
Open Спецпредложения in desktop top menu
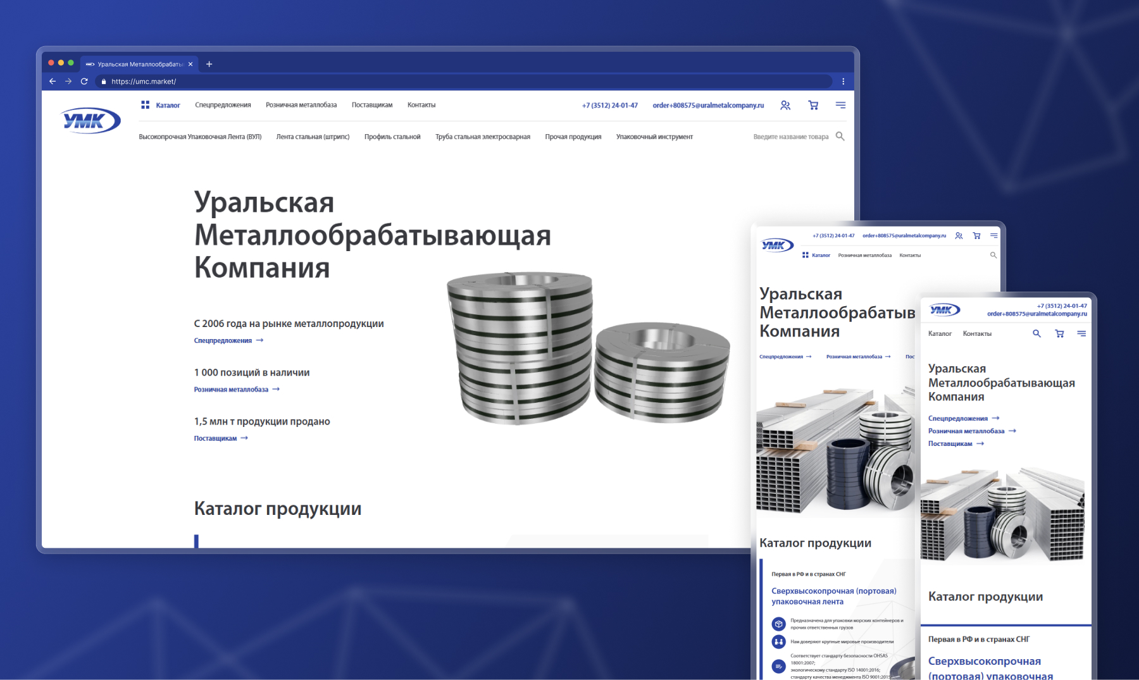coord(223,105)
